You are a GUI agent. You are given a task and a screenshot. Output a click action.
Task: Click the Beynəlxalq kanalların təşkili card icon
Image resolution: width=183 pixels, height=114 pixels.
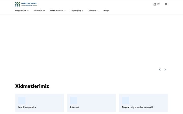126,100
